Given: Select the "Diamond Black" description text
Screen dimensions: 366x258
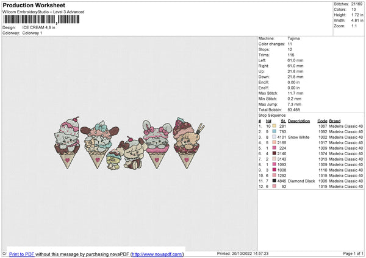Looking at the screenshot, I should click(301, 181).
